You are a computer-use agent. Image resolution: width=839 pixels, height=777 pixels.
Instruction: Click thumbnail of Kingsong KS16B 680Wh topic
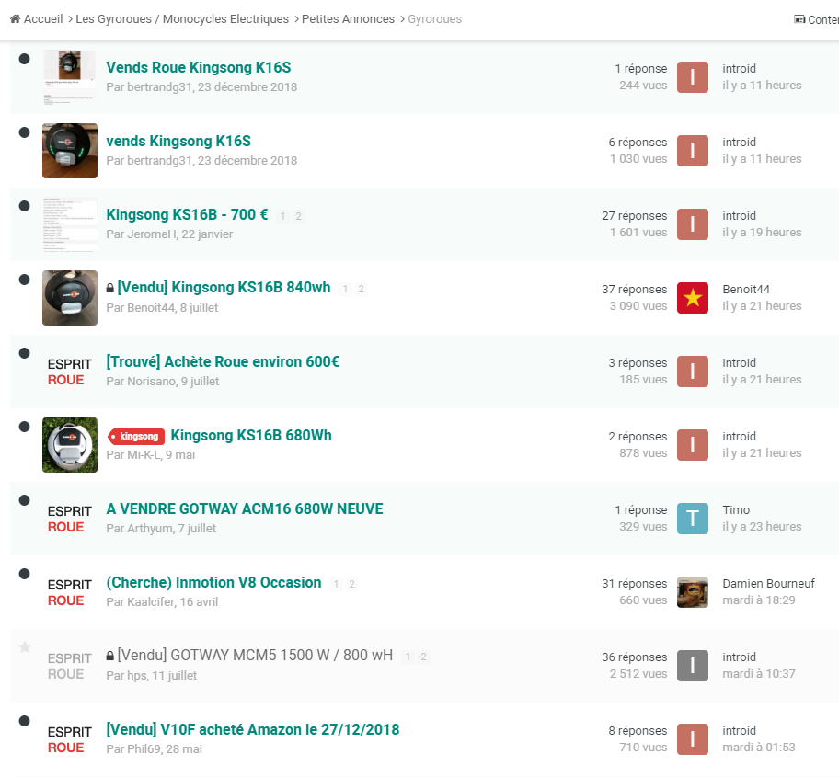click(x=70, y=445)
